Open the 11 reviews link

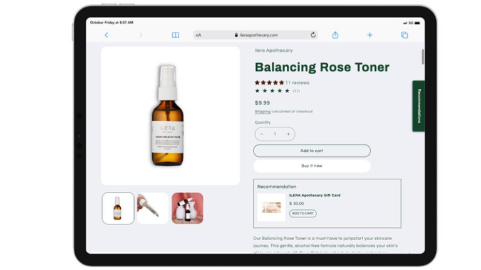coord(297,82)
